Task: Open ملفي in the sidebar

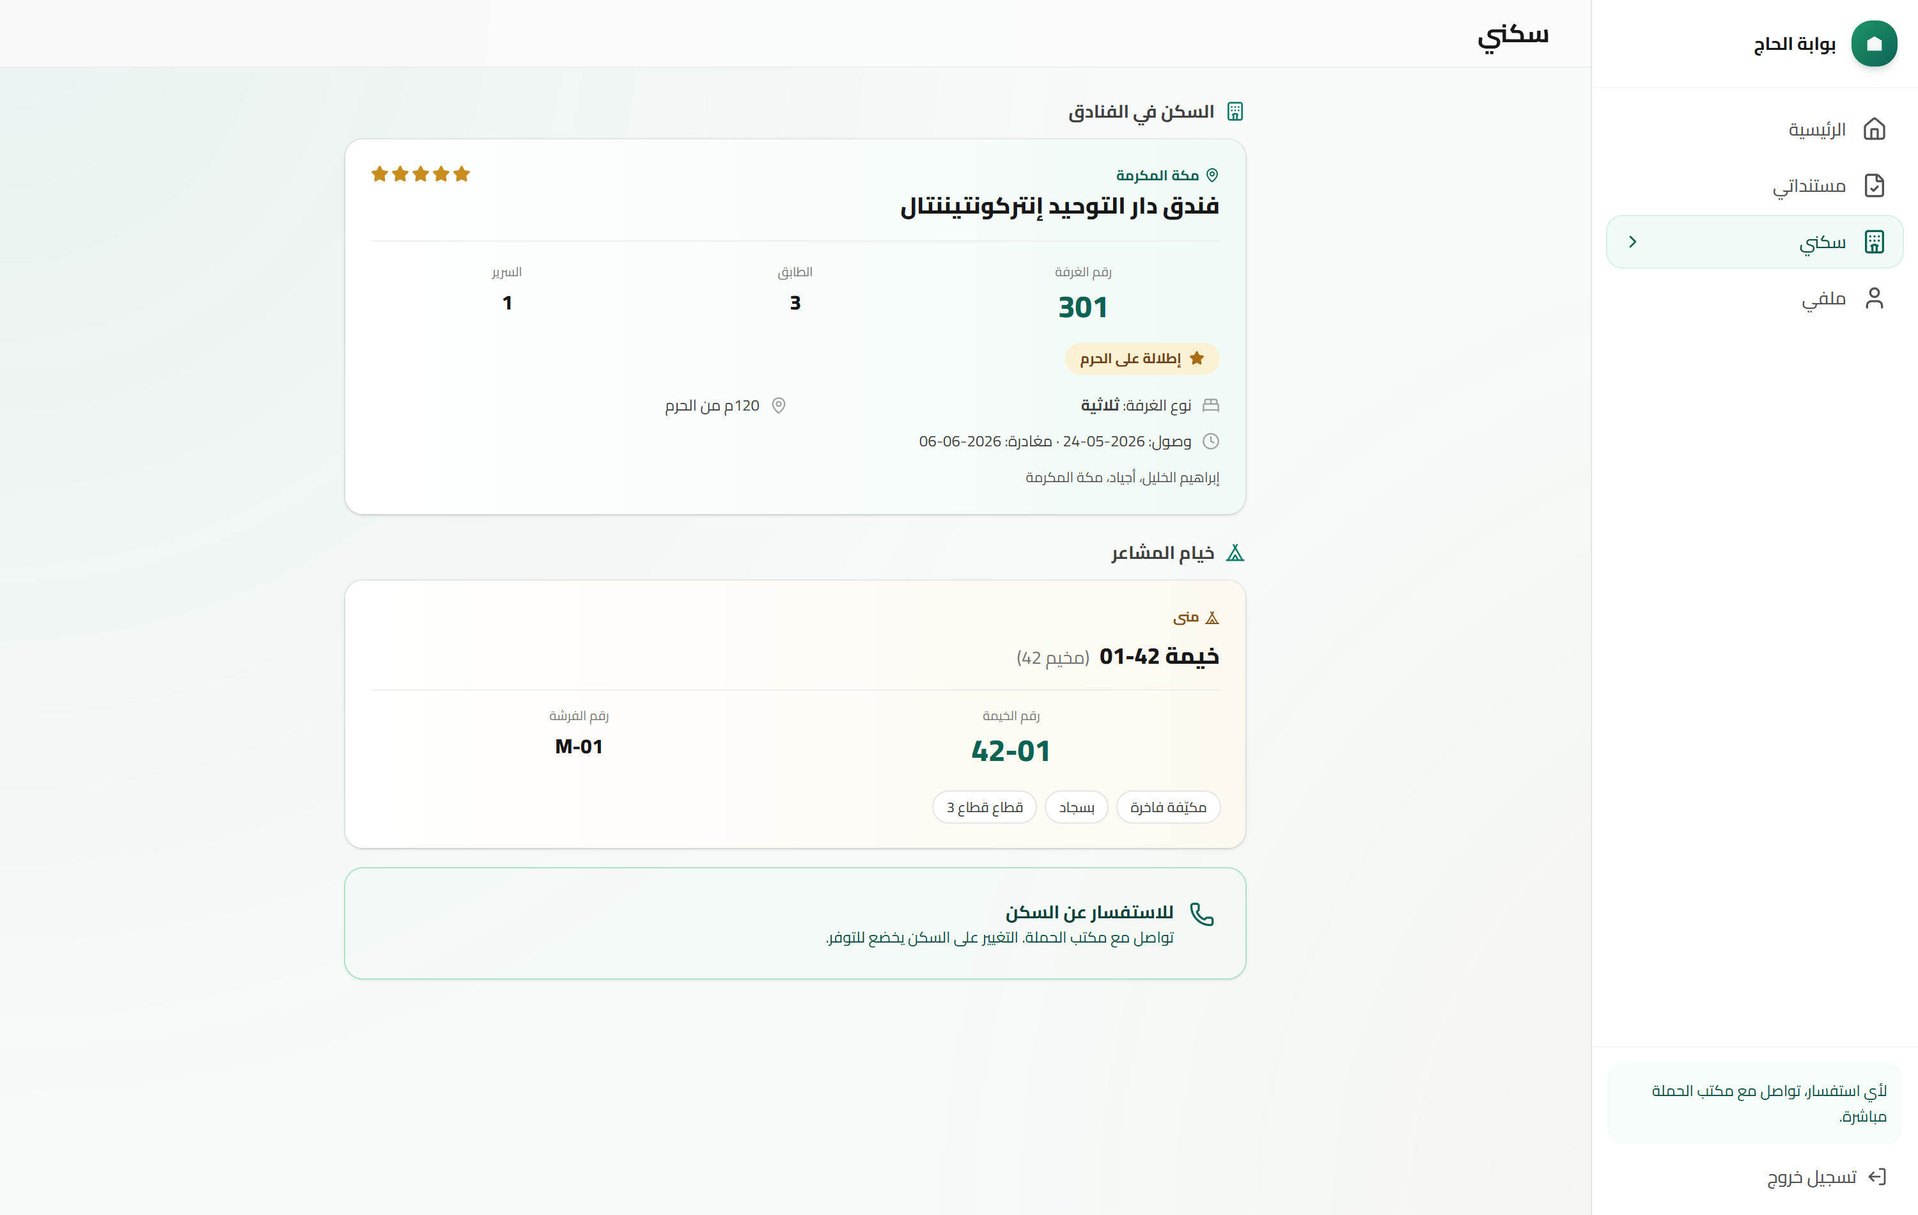Action: coord(1755,298)
